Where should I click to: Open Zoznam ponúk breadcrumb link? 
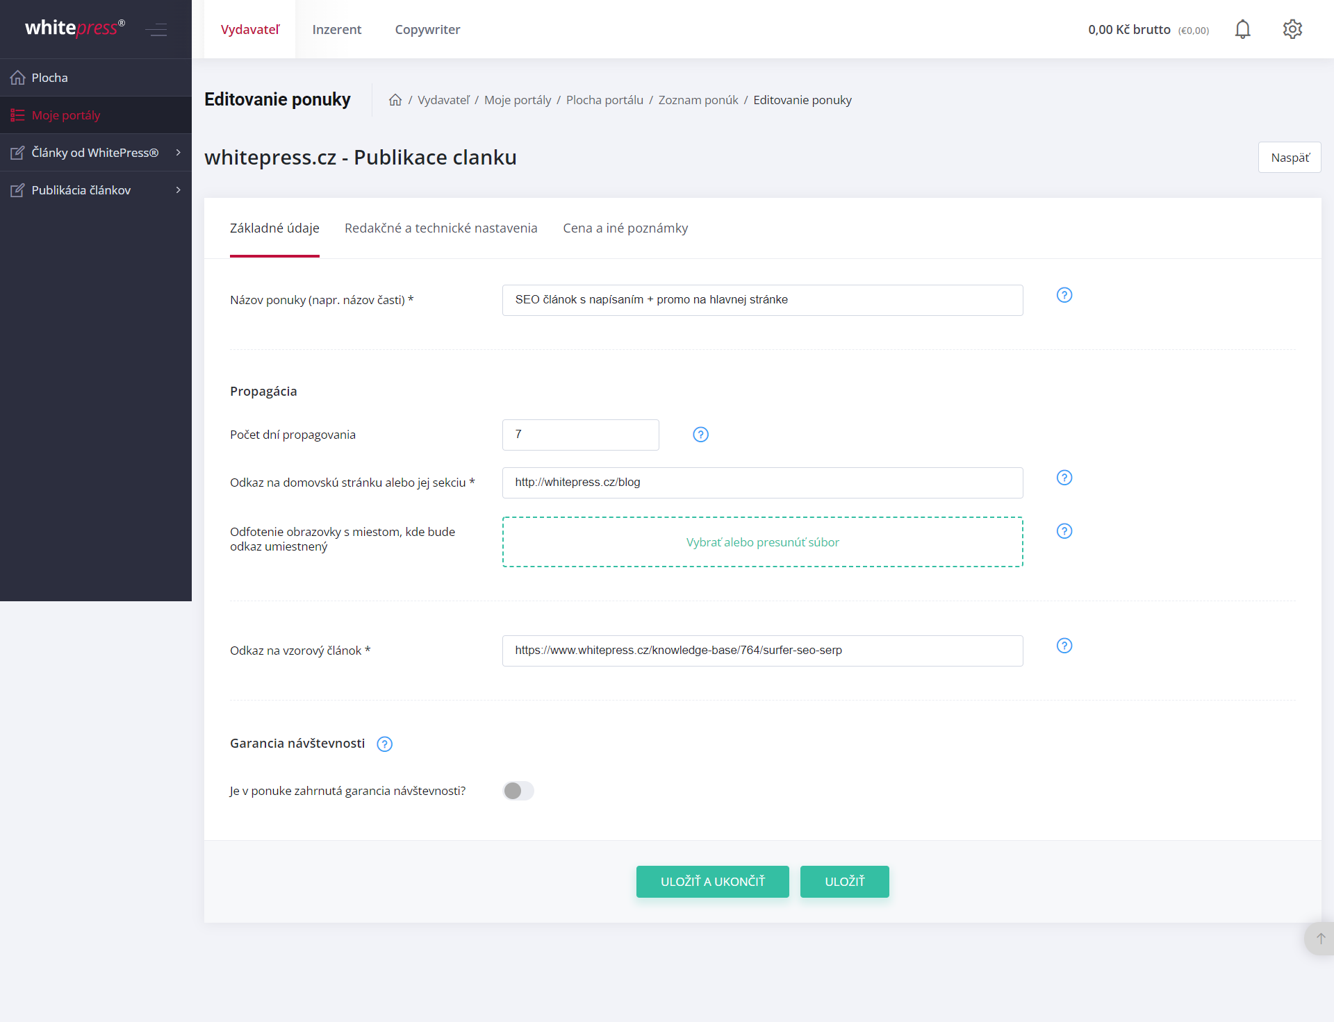click(x=698, y=100)
